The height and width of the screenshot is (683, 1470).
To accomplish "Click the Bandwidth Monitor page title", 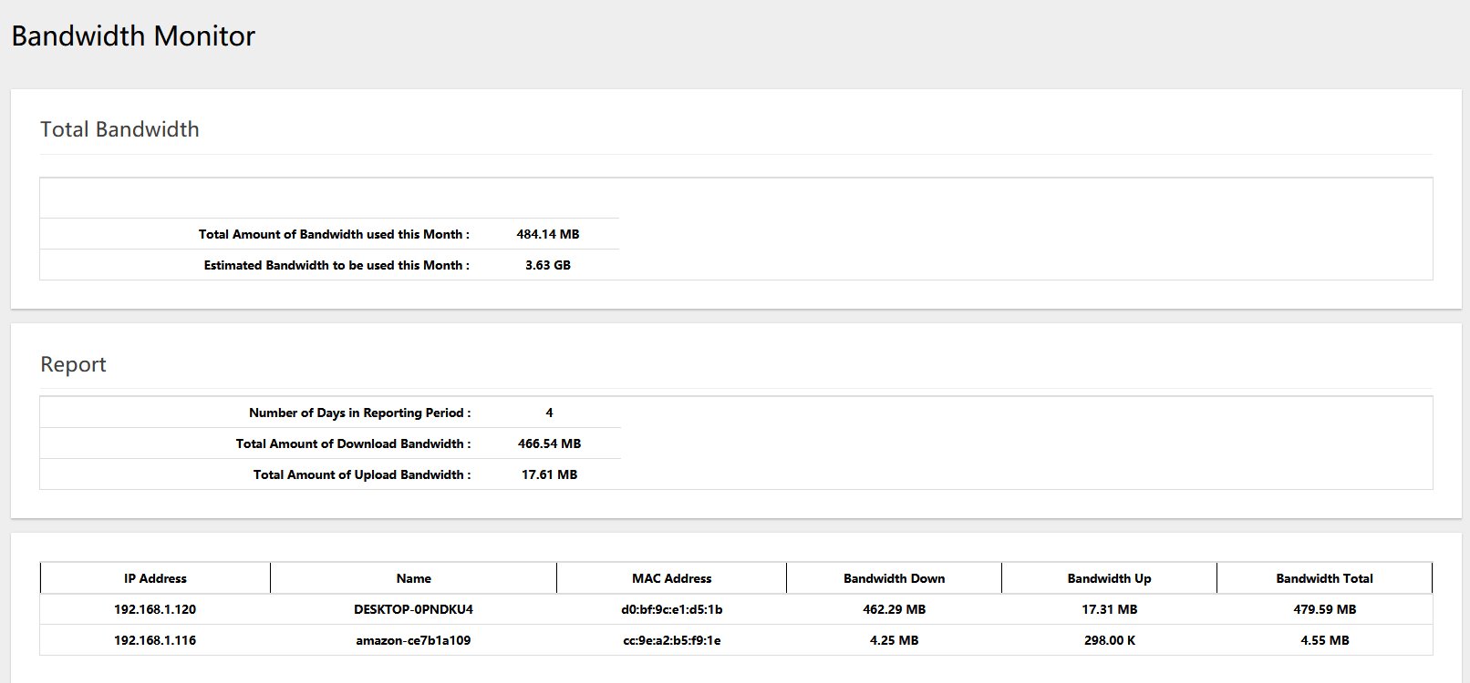I will (133, 36).
